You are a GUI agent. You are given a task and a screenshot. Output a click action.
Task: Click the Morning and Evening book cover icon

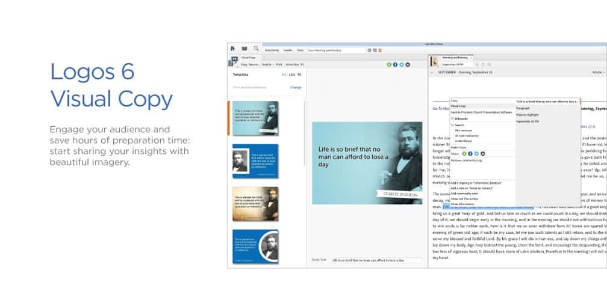pos(434,61)
